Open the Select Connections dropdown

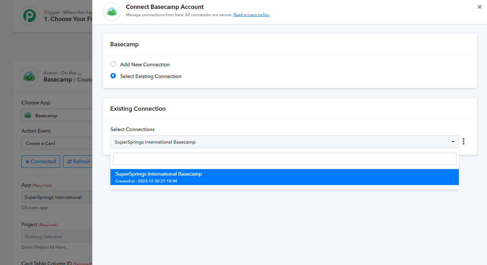(284, 142)
